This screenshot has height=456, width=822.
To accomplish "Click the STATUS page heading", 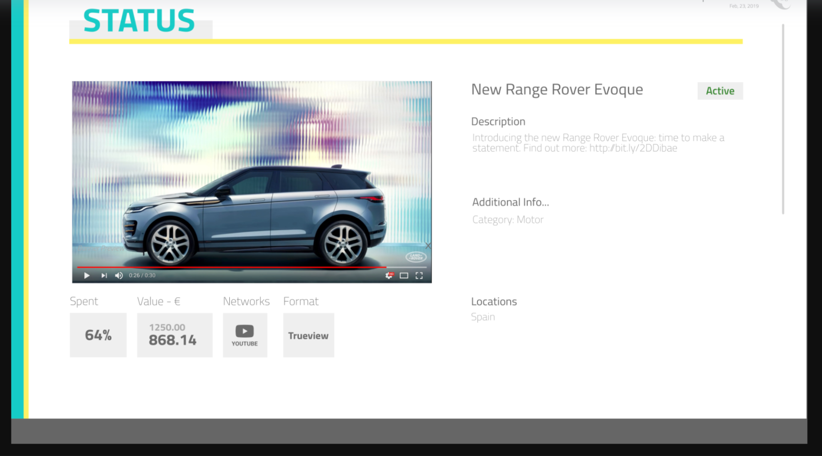I will (x=139, y=20).
